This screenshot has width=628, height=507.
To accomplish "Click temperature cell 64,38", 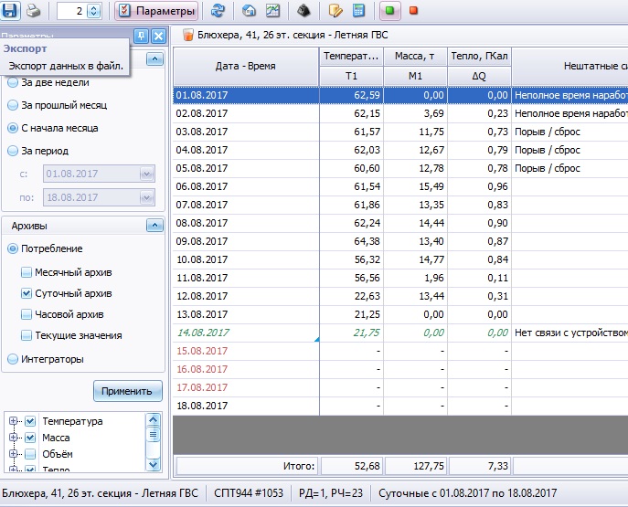I will [351, 241].
